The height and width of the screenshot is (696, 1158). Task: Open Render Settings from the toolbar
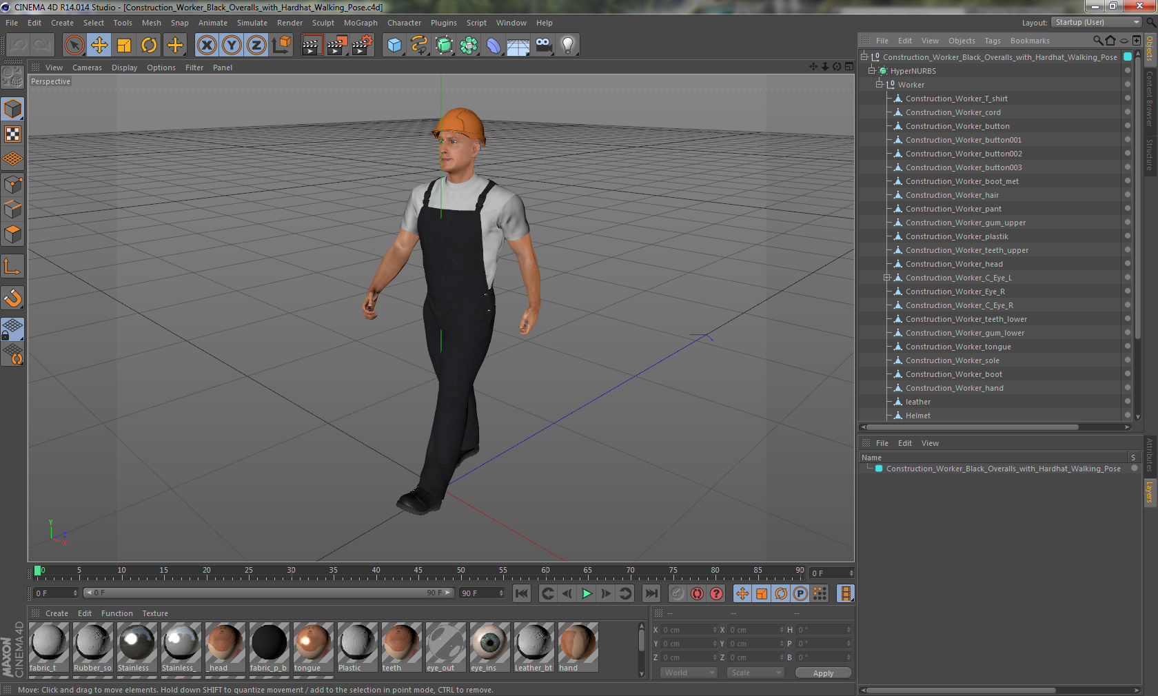pos(361,44)
